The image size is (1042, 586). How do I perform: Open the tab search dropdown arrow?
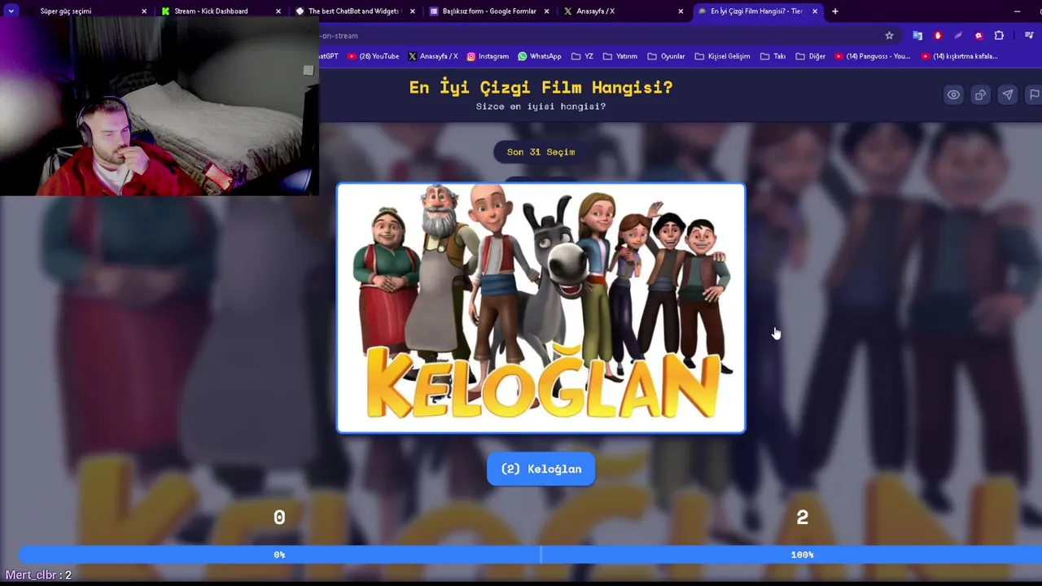11,11
